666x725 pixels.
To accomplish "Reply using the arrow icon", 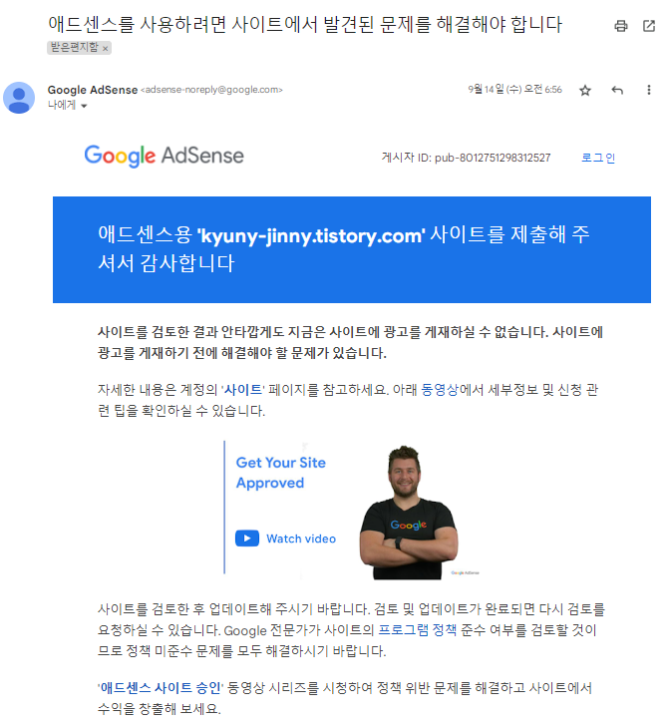I will point(617,90).
